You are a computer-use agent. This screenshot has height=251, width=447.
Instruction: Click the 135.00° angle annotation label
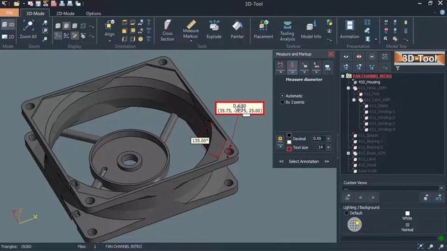(200, 141)
